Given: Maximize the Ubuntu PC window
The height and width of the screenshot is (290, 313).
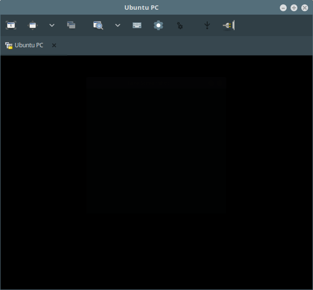Looking at the screenshot, I should pyautogui.click(x=294, y=8).
